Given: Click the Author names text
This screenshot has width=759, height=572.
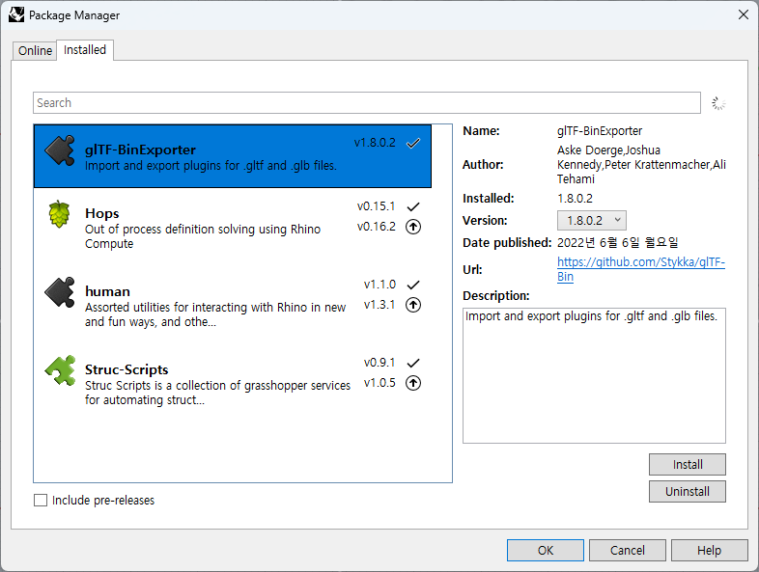Looking at the screenshot, I should [641, 165].
